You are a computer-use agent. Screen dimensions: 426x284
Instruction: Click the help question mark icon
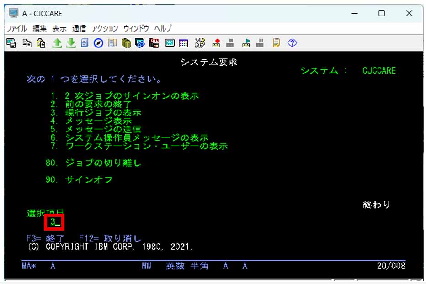293,43
